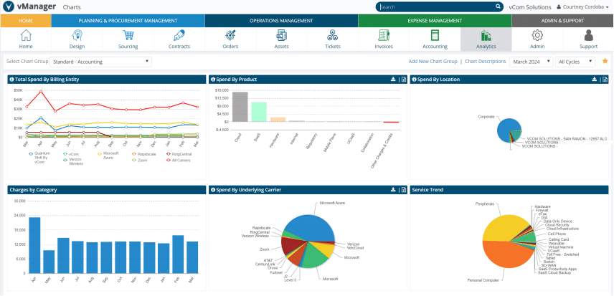The height and width of the screenshot is (296, 614).
Task: Download the Spend By Product chart
Action: 392,80
